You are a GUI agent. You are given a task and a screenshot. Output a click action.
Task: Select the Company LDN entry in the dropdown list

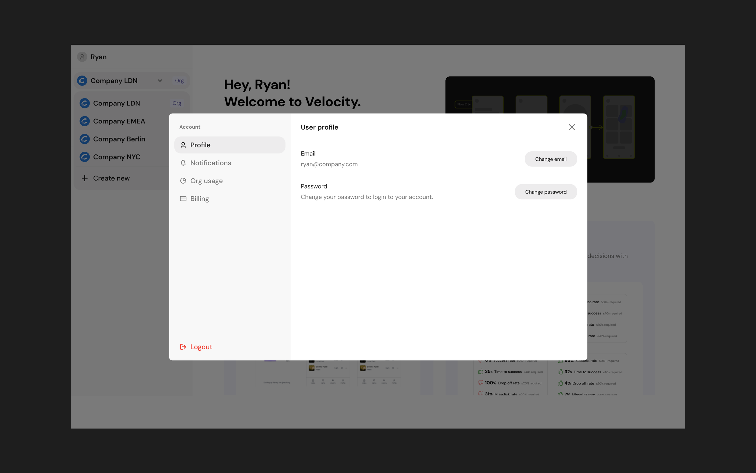point(116,103)
